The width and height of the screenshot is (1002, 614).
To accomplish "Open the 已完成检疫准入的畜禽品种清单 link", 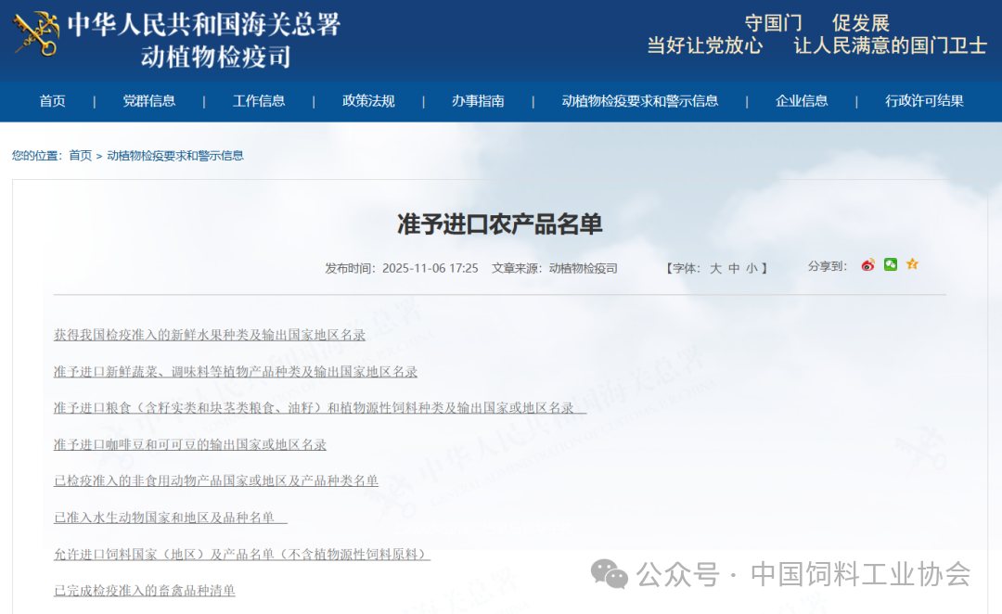I will (x=145, y=590).
